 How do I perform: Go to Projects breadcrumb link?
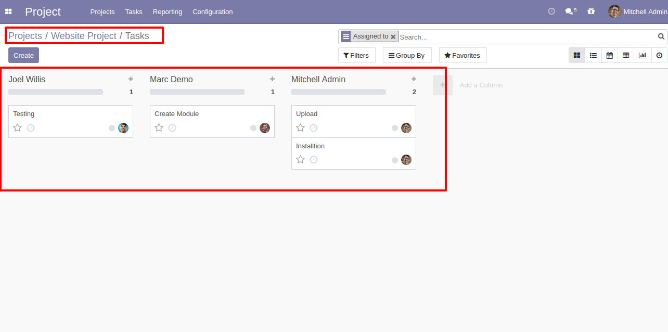point(25,36)
